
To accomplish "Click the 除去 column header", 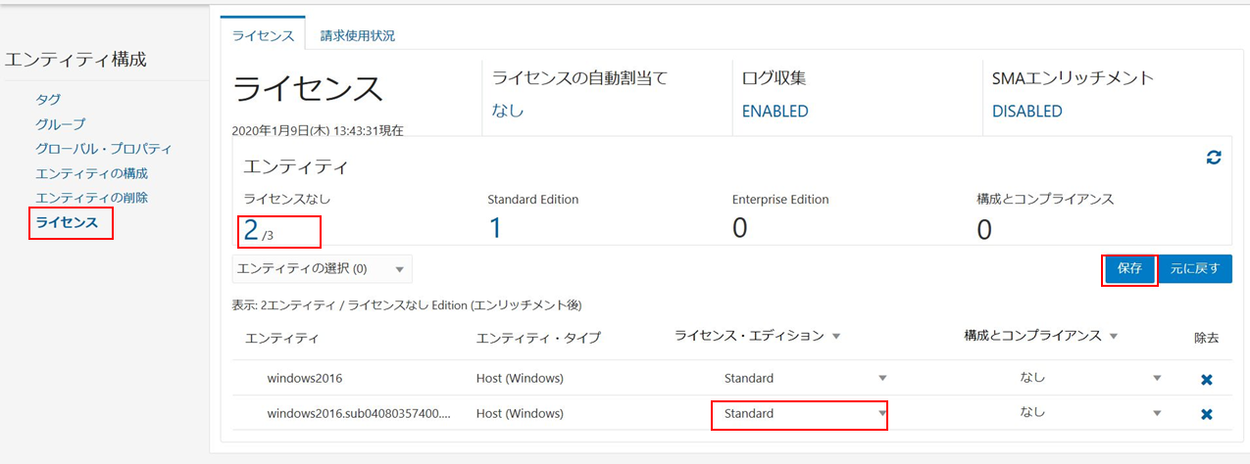I will 1207,338.
